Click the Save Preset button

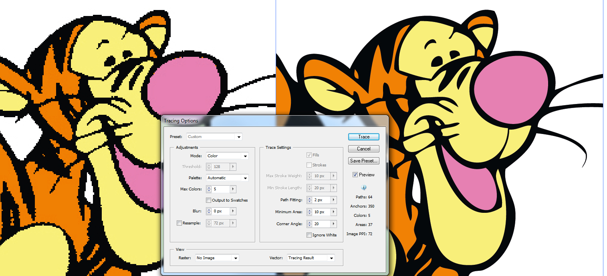pyautogui.click(x=364, y=161)
